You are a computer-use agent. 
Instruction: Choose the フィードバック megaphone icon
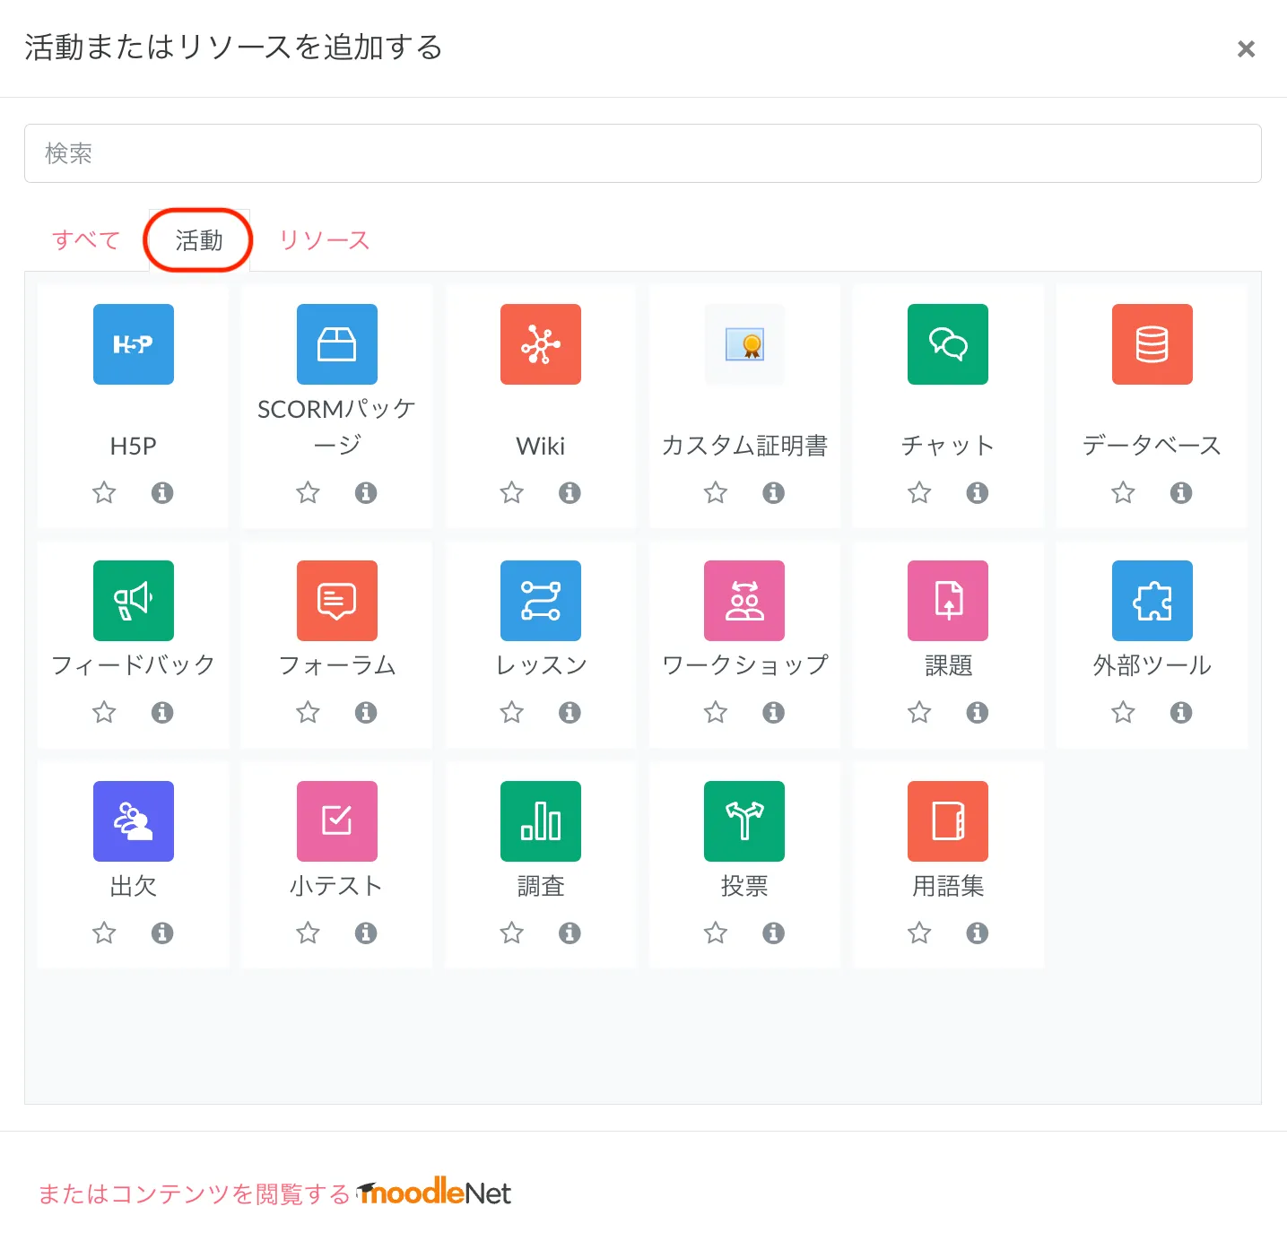(x=133, y=601)
